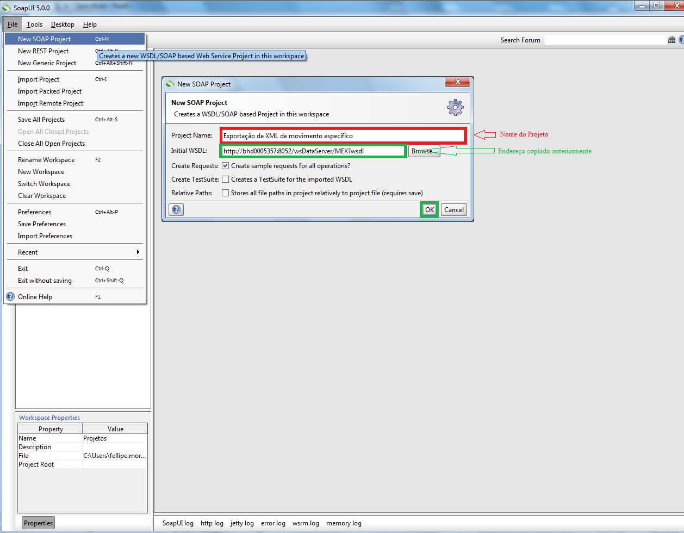Enable relative file paths checkbox
The width and height of the screenshot is (684, 533).
(225, 193)
